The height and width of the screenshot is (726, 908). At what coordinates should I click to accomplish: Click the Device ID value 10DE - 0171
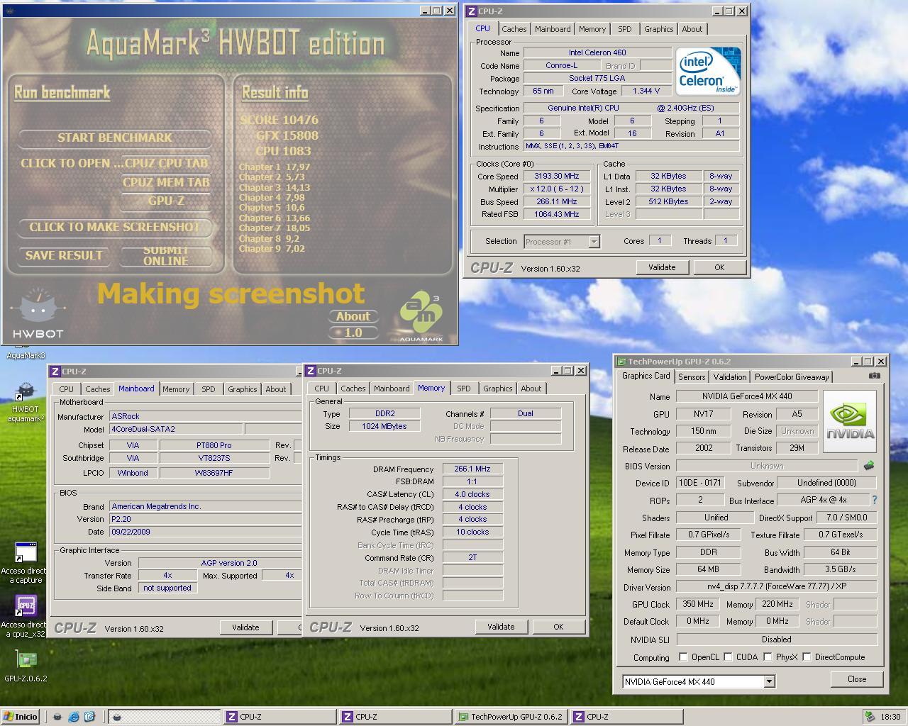click(699, 483)
